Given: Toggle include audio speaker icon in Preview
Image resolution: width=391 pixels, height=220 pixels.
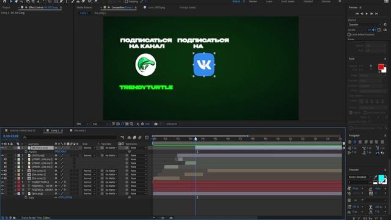Looking at the screenshot, I should pyautogui.click(x=374, y=30).
